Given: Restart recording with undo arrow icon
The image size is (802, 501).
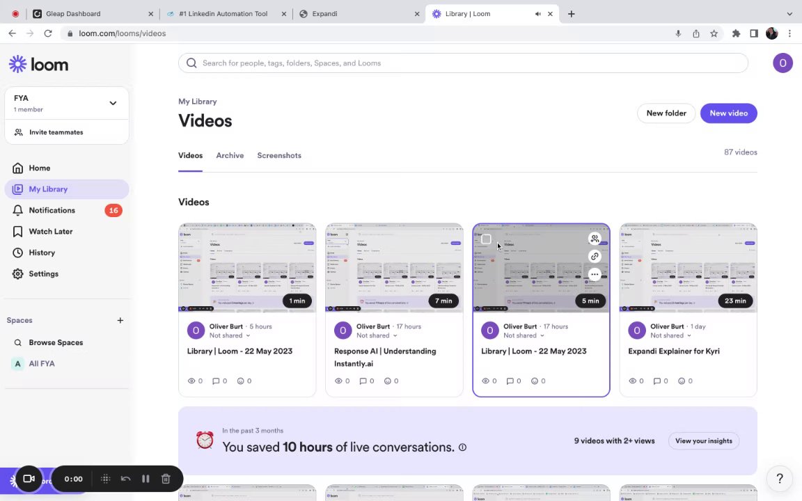Looking at the screenshot, I should [x=126, y=479].
